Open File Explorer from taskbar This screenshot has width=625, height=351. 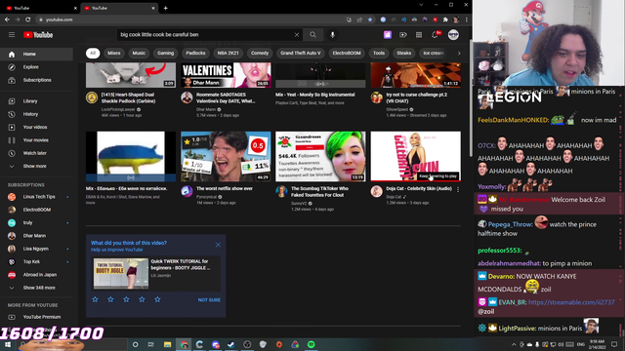pos(167,344)
